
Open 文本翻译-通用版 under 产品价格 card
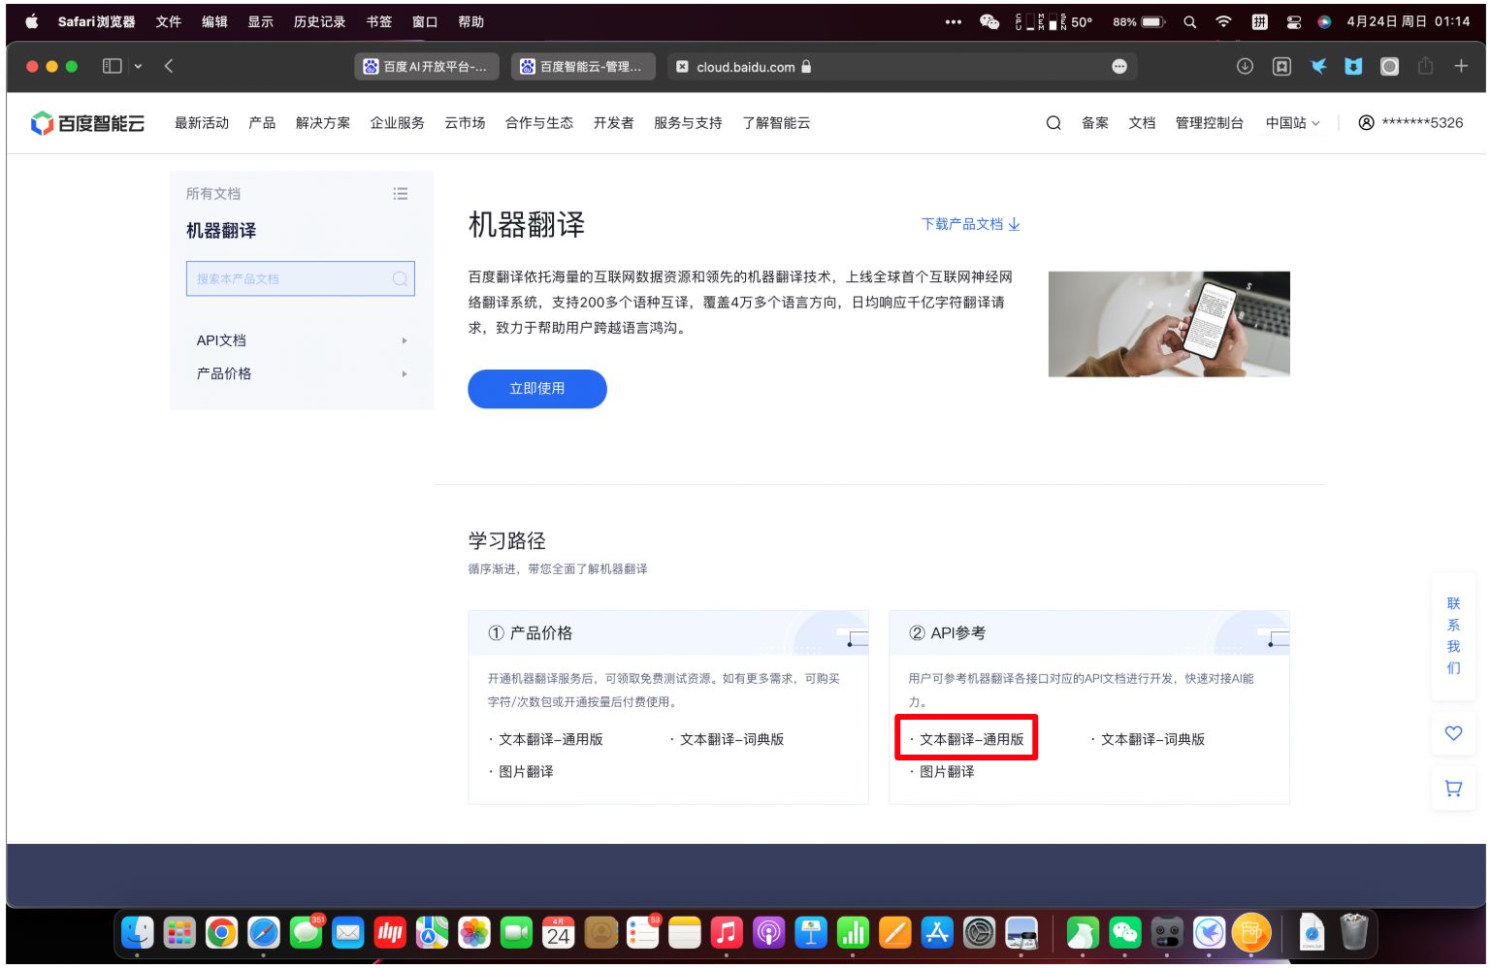click(x=550, y=739)
